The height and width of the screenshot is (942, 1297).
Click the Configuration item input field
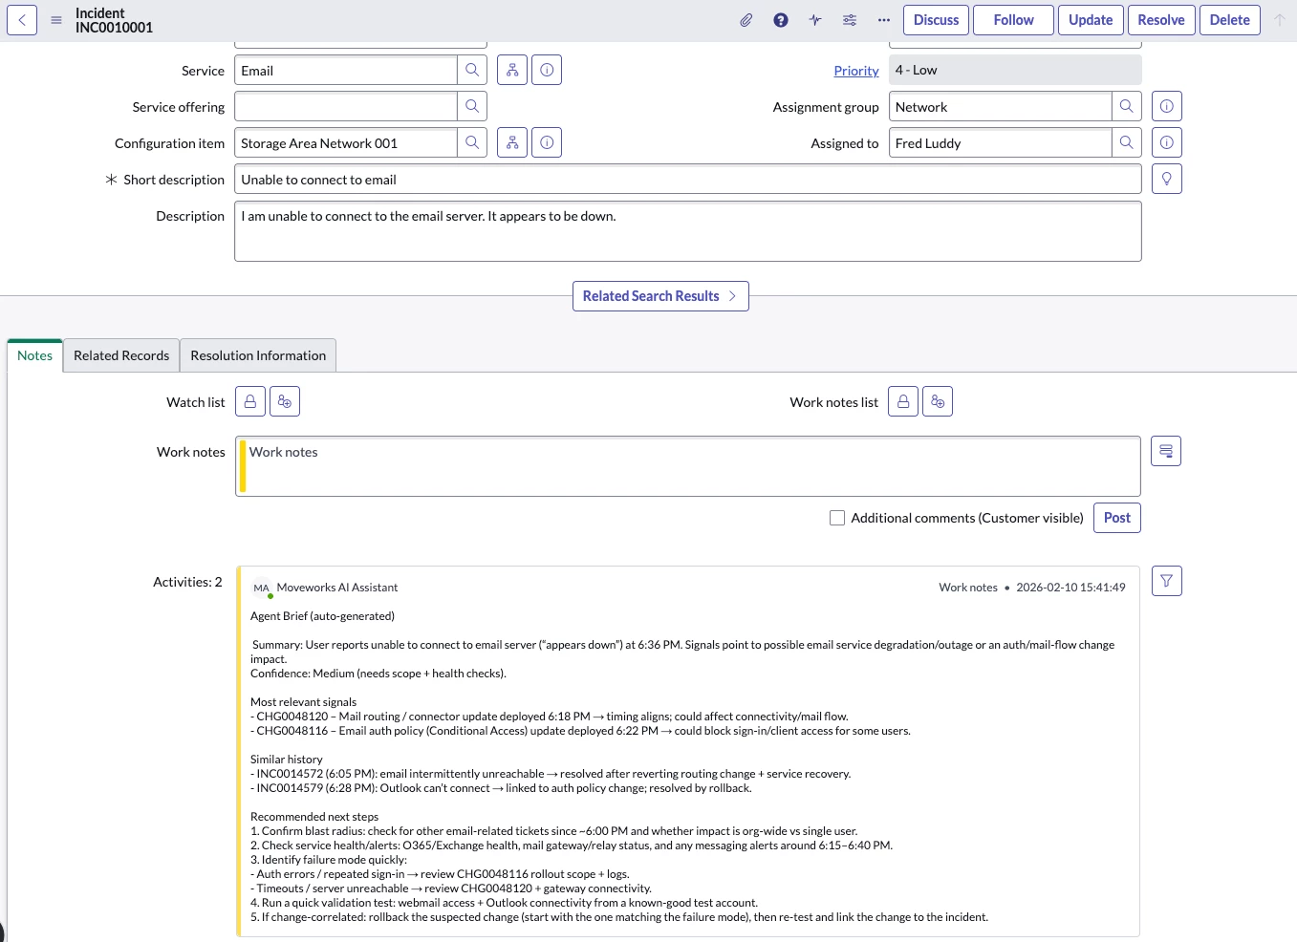click(x=346, y=143)
